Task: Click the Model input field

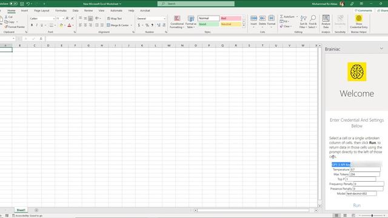Action: point(361,194)
